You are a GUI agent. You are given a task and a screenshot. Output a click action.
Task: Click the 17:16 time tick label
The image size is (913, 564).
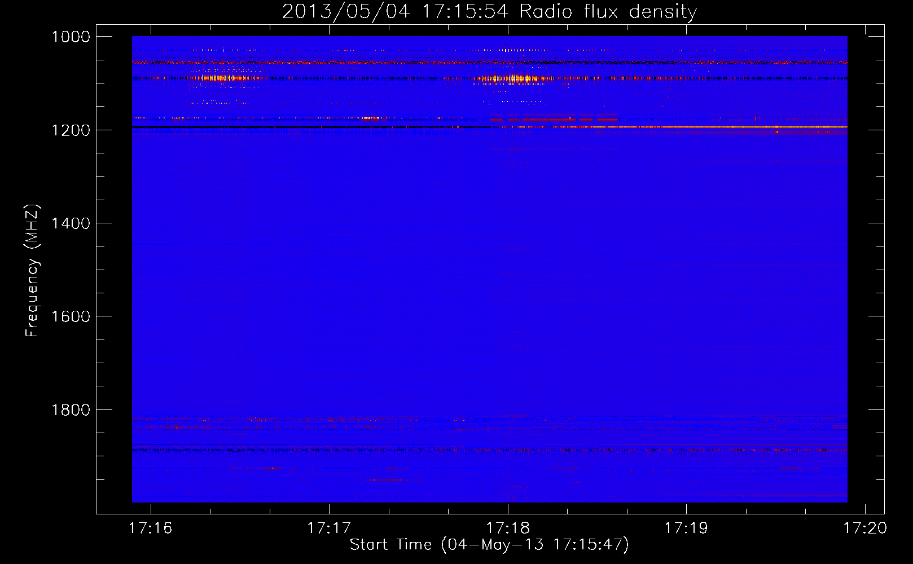[x=150, y=528]
